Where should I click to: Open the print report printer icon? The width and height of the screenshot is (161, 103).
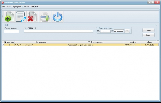45,17
